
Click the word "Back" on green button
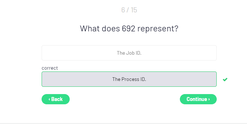click(x=57, y=99)
